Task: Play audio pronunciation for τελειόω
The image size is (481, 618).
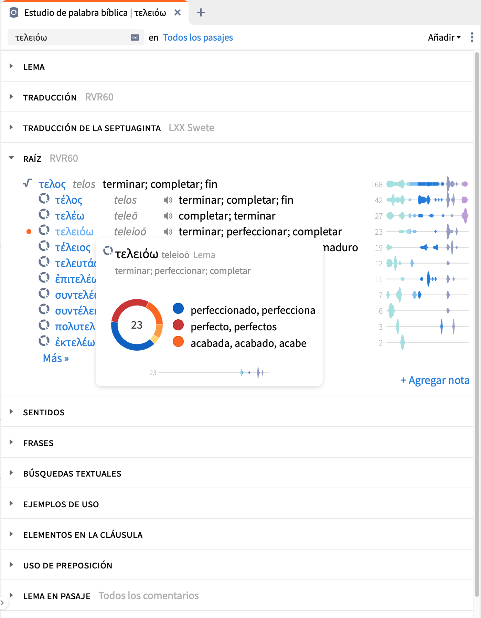Action: 168,232
